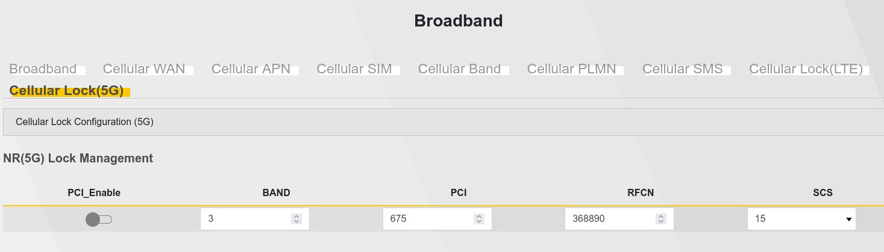Open the SCS dropdown
The height and width of the screenshot is (252, 884).
click(801, 220)
